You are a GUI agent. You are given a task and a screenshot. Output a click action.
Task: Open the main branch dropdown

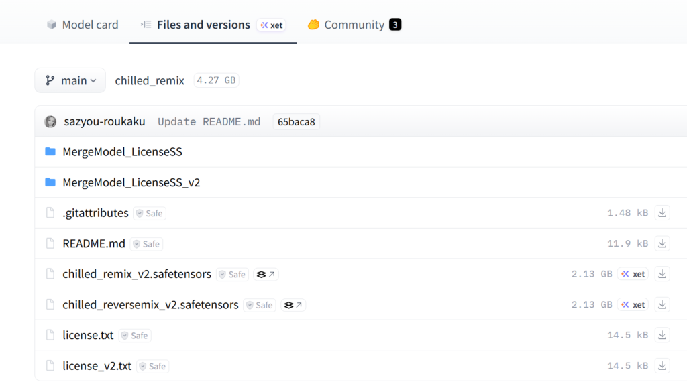point(70,80)
